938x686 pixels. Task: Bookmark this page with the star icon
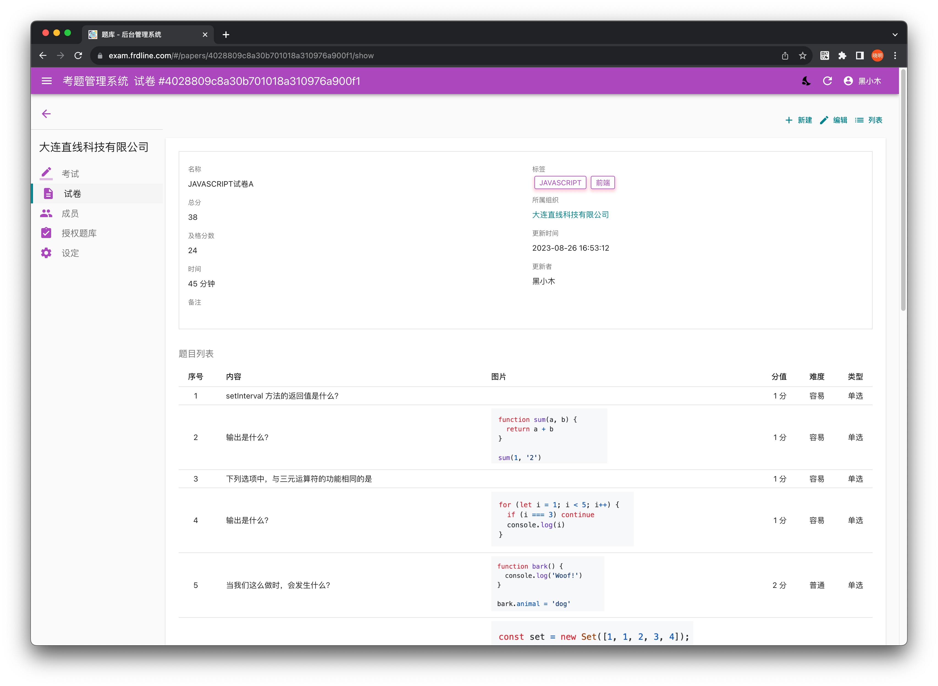(802, 56)
